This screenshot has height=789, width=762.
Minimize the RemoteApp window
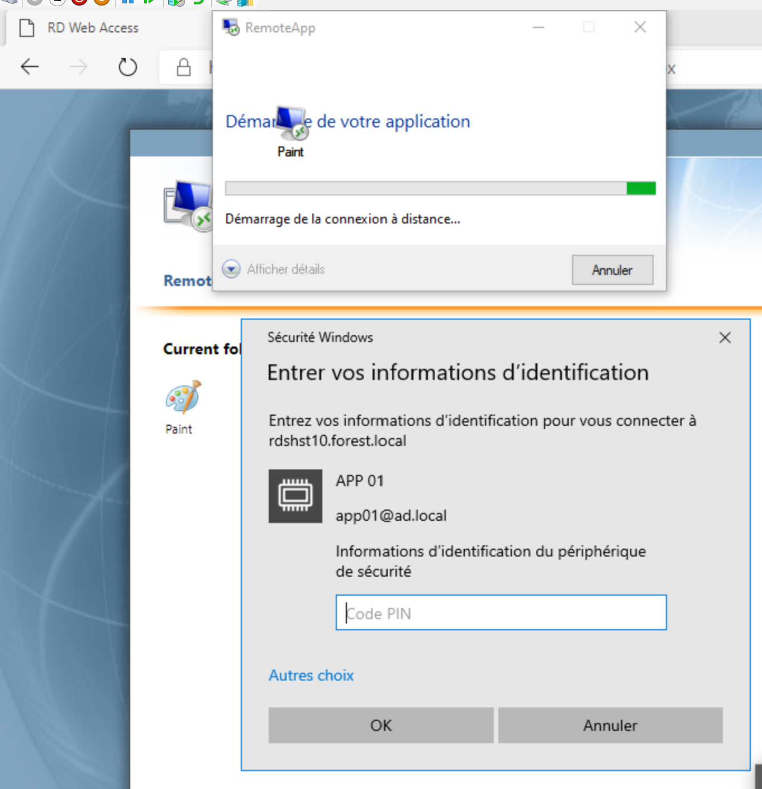(x=539, y=27)
